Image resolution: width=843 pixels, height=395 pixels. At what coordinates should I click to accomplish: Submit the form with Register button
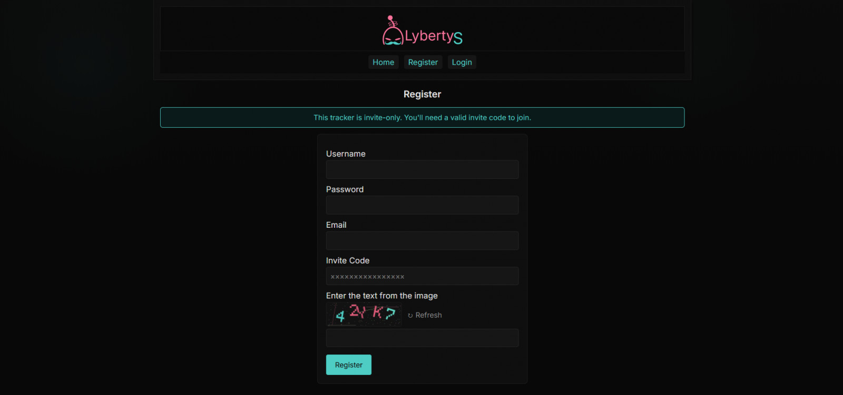coord(348,364)
